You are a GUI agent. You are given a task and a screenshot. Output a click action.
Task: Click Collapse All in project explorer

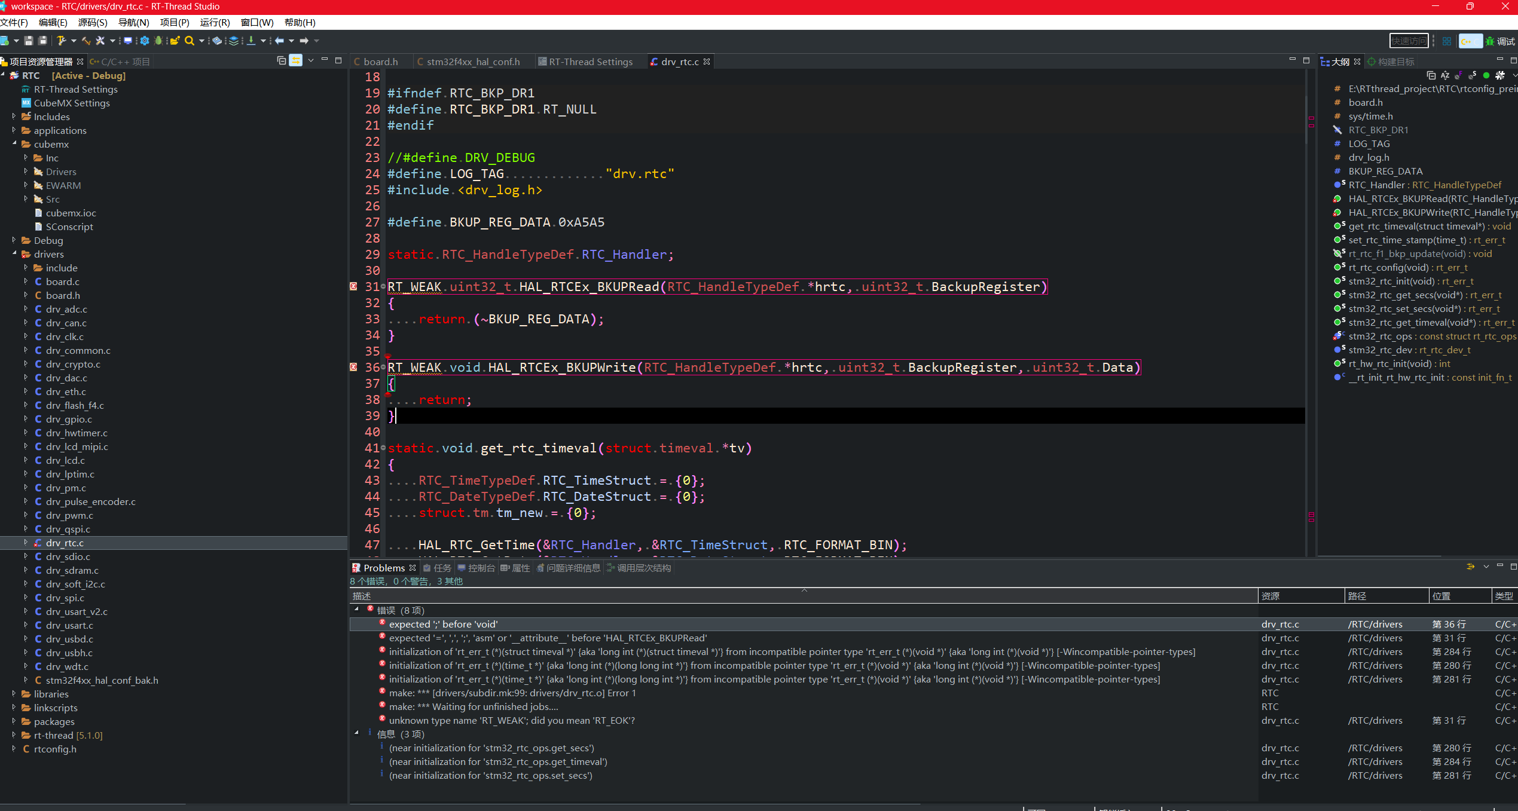pyautogui.click(x=282, y=61)
